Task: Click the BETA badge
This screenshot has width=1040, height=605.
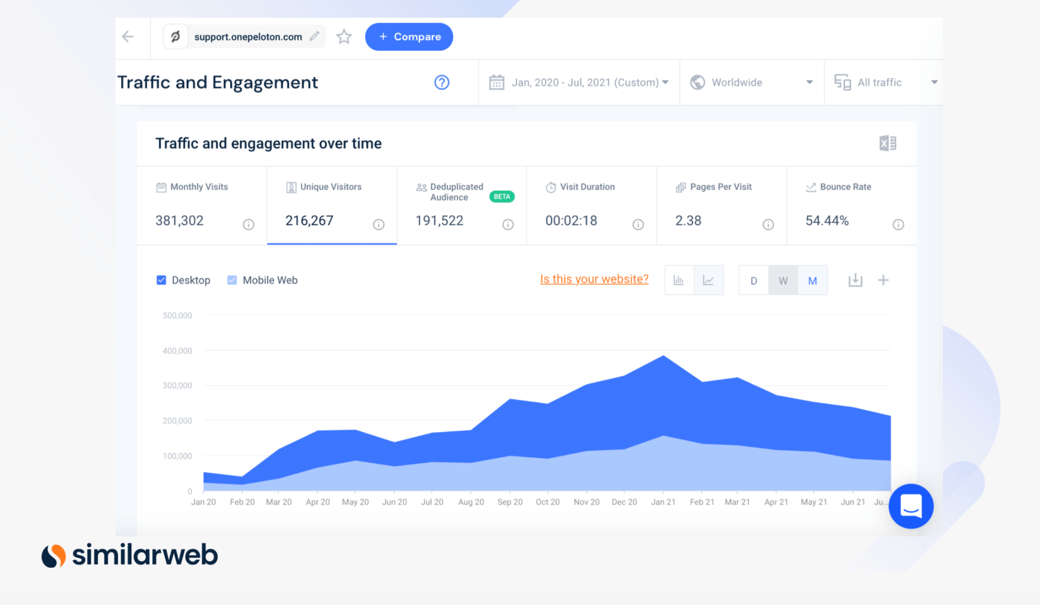Action: 502,196
